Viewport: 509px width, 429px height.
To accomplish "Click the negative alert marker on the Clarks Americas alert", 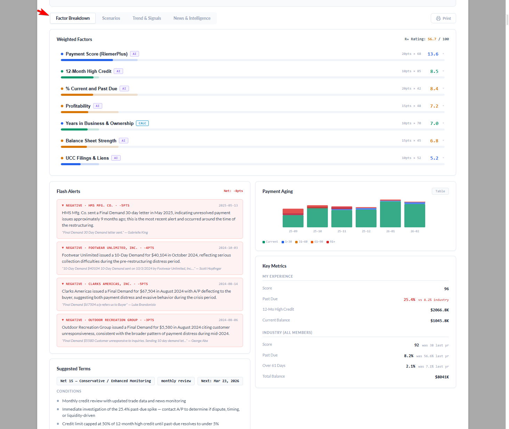I will 63,284.
